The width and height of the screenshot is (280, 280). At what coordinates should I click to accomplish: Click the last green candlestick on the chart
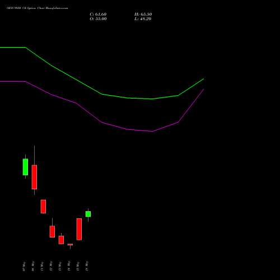click(x=88, y=214)
